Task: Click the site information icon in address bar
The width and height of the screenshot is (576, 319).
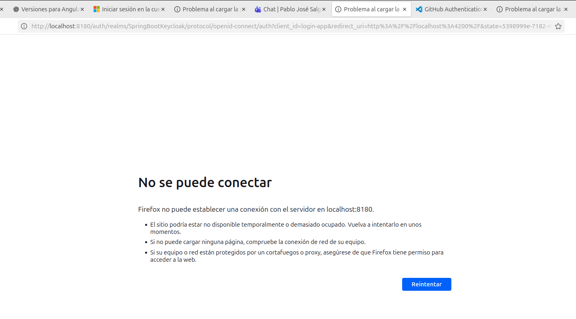Action: pyautogui.click(x=24, y=26)
